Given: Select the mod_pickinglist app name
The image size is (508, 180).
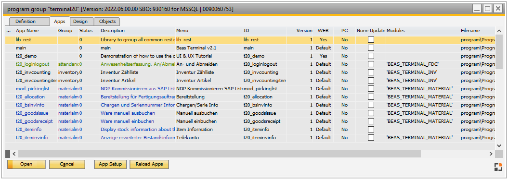Looking at the screenshot, I should click(36, 88).
